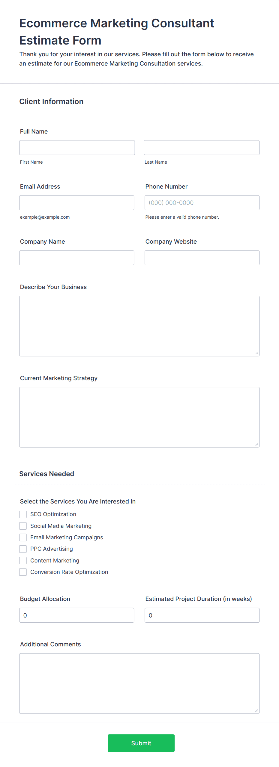The image size is (279, 767).
Task: Focus the Additional Comments textarea
Action: tap(139, 683)
